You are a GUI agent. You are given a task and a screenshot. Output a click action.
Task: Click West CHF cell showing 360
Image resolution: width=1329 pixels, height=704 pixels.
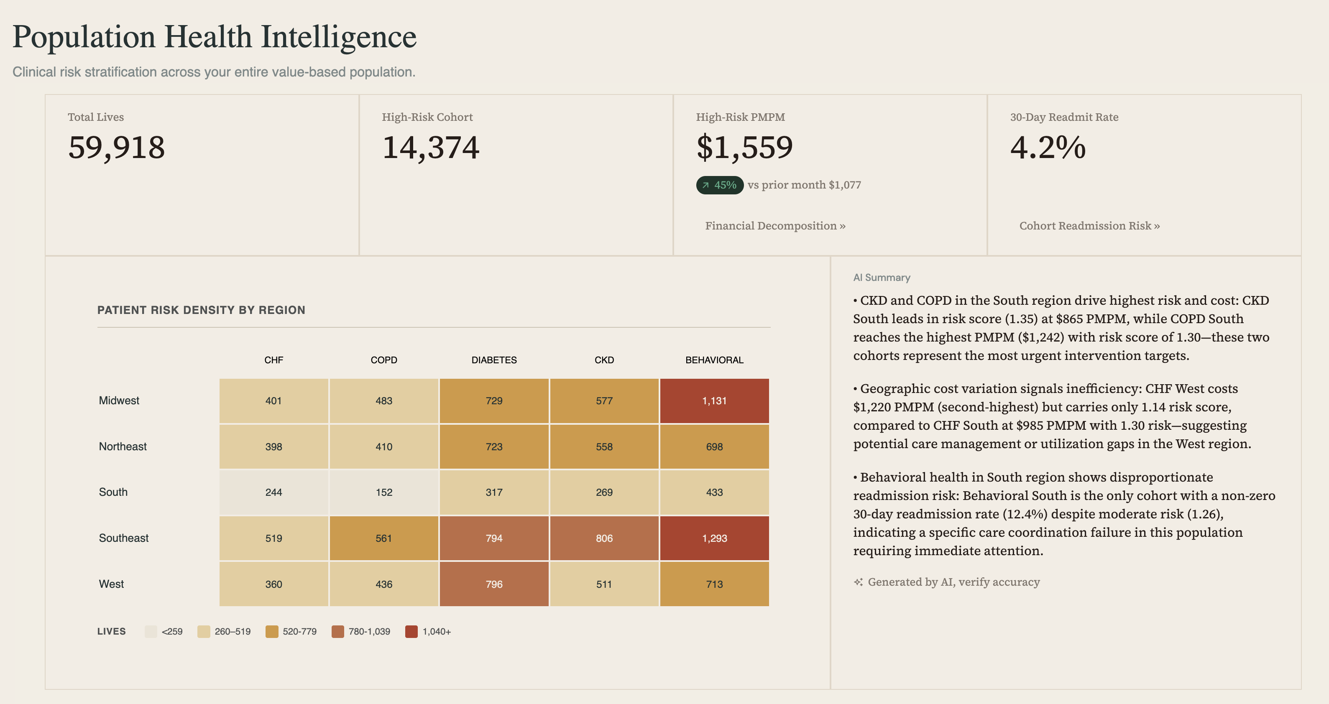click(274, 584)
